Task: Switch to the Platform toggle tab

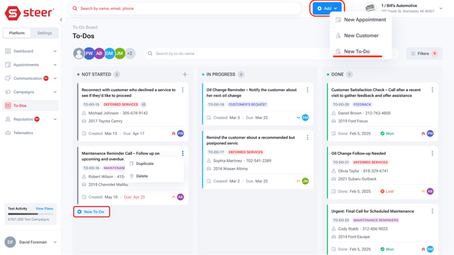Action: pos(16,33)
